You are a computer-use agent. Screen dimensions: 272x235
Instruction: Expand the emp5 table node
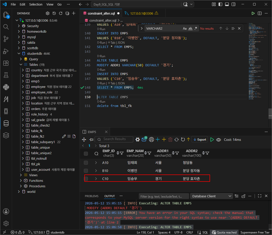point(23,81)
